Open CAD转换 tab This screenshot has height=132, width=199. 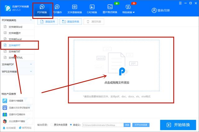click(92, 10)
